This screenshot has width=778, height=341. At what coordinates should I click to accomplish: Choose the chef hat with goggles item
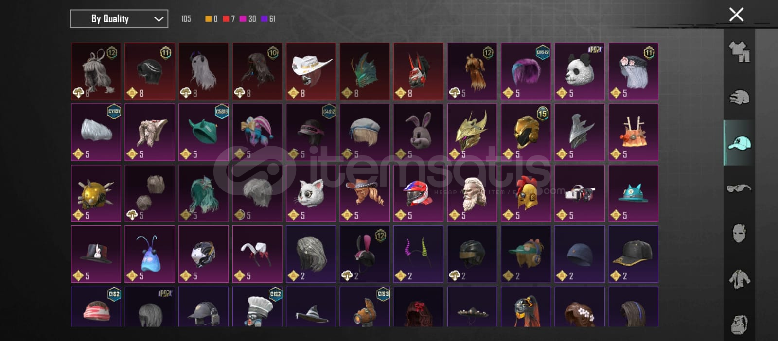point(257,307)
